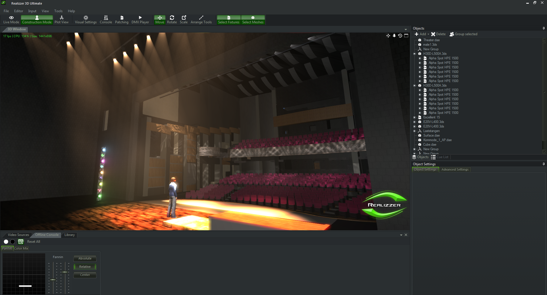Toggle Construction Mode
The image size is (547, 295).
click(x=37, y=20)
